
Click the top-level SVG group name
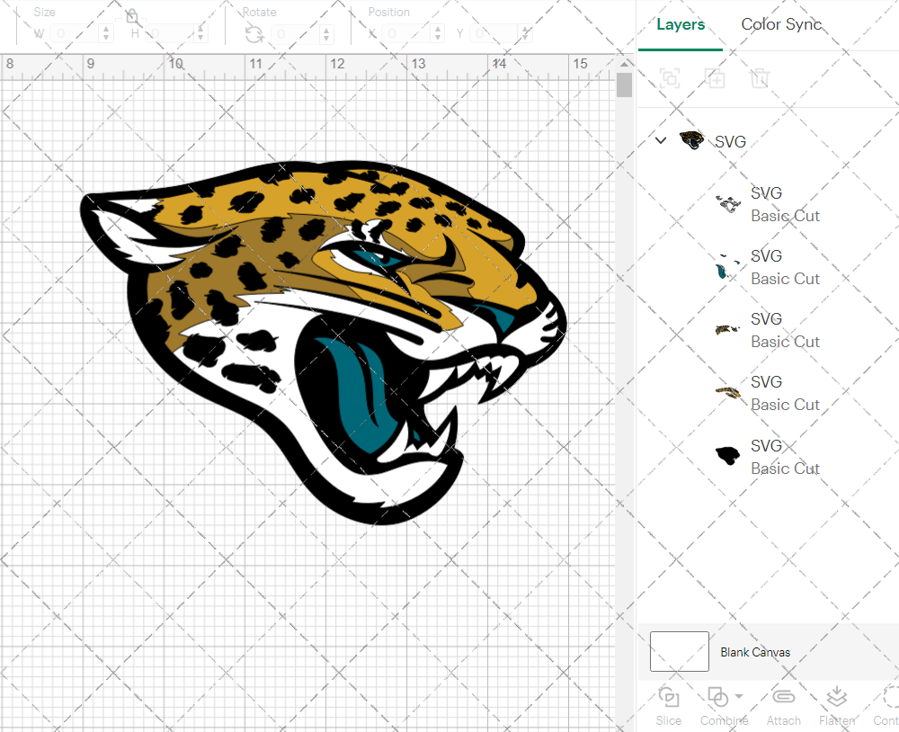coord(730,141)
